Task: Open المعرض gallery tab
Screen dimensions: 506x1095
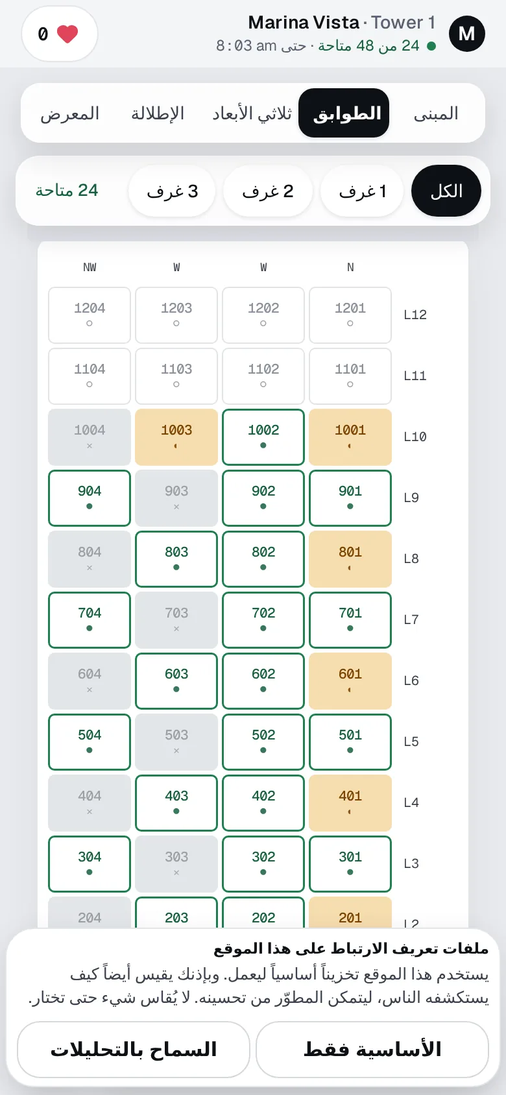Action: 70,114
